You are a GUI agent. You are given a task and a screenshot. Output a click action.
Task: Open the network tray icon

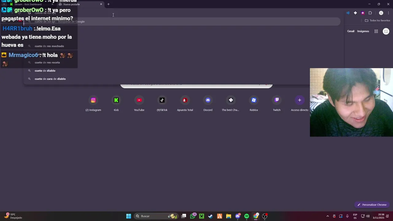click(x=363, y=216)
